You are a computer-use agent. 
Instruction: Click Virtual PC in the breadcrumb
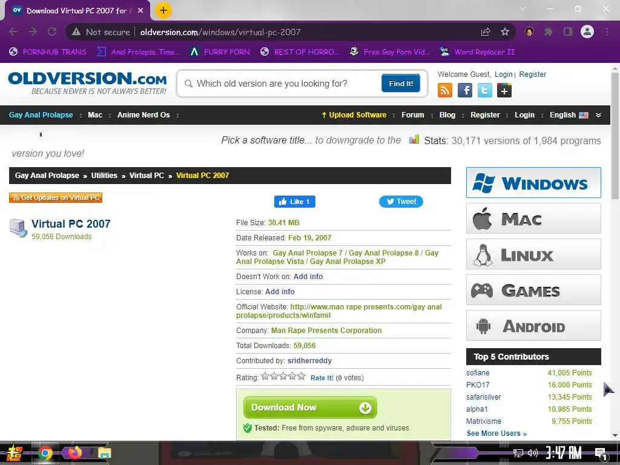(x=147, y=176)
